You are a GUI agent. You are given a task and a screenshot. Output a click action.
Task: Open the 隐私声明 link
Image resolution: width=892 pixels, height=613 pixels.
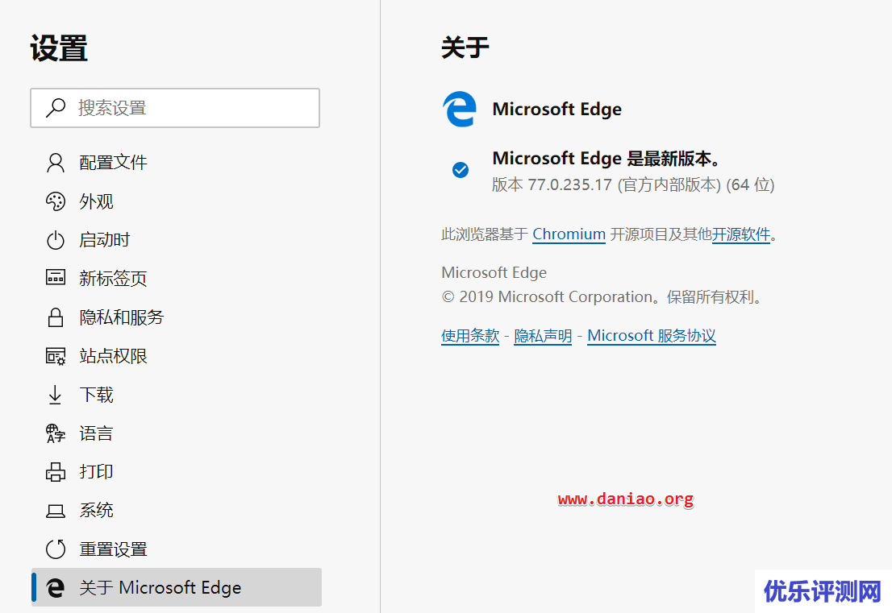(543, 336)
